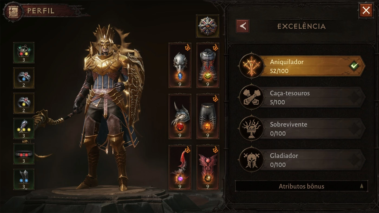
Task: Open the winged off-hand shield slot
Action: point(208,168)
